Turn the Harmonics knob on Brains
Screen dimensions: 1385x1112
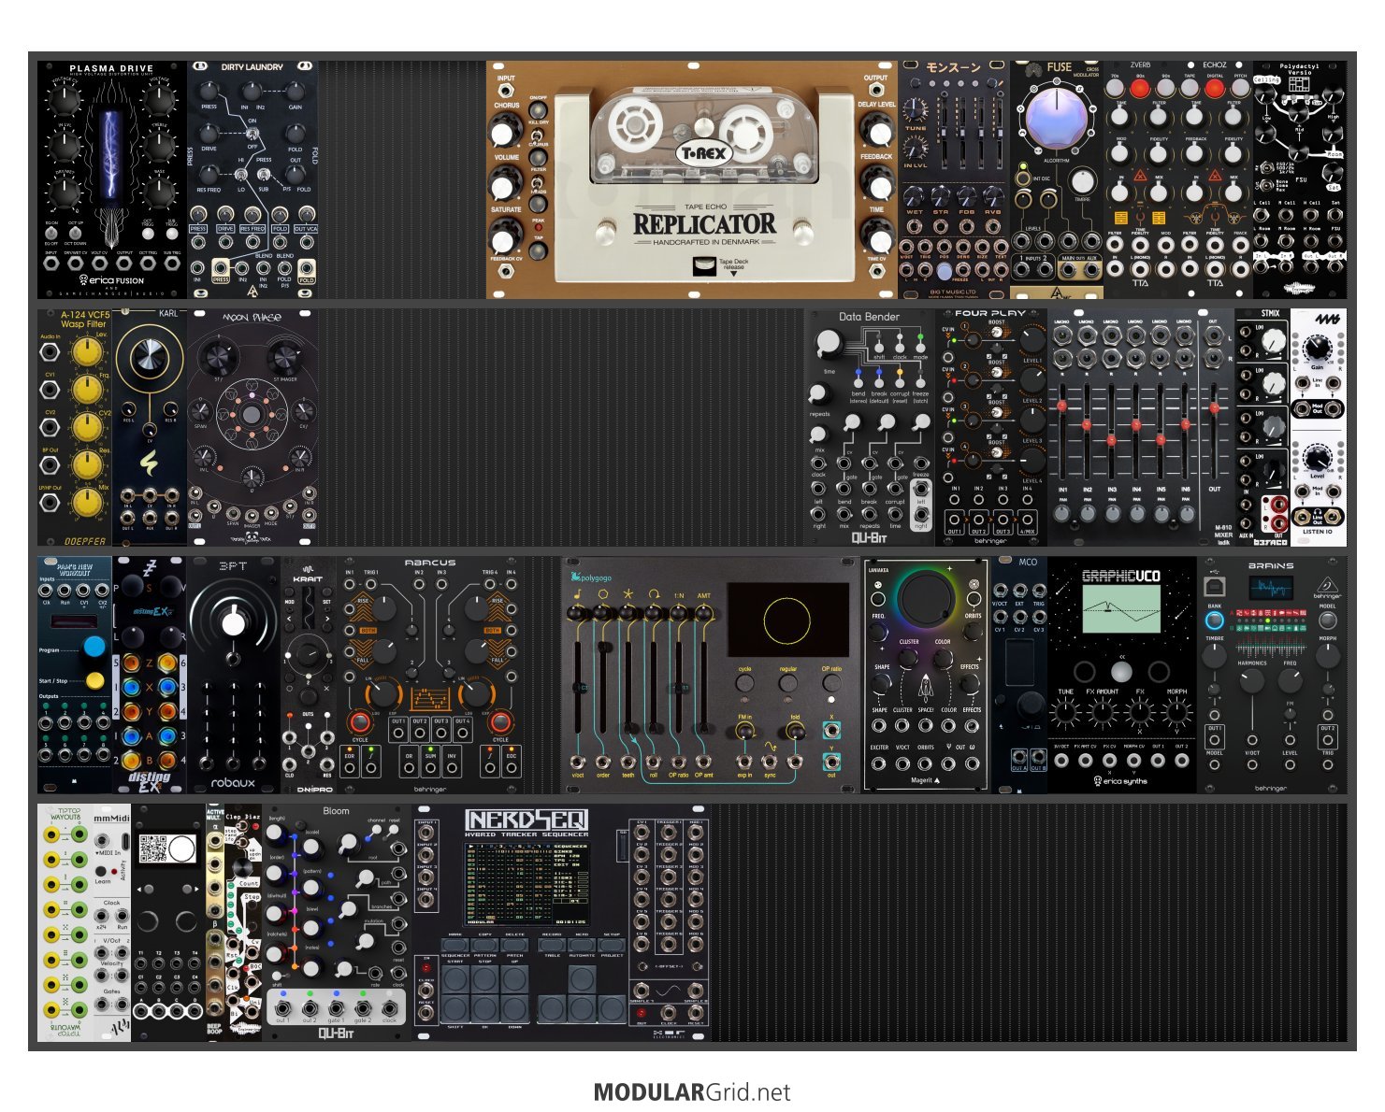pyautogui.click(x=1251, y=681)
